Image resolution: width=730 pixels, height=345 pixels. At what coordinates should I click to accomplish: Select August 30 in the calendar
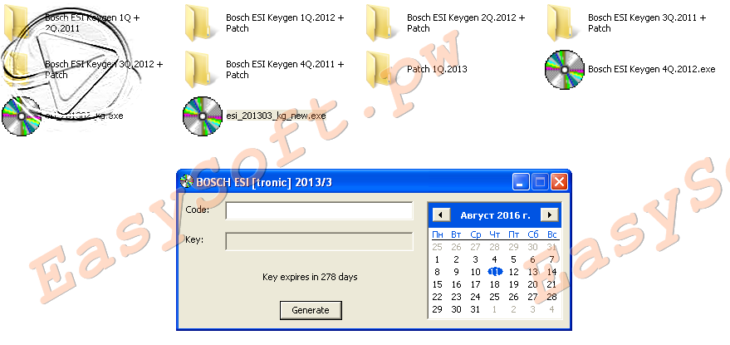(456, 309)
